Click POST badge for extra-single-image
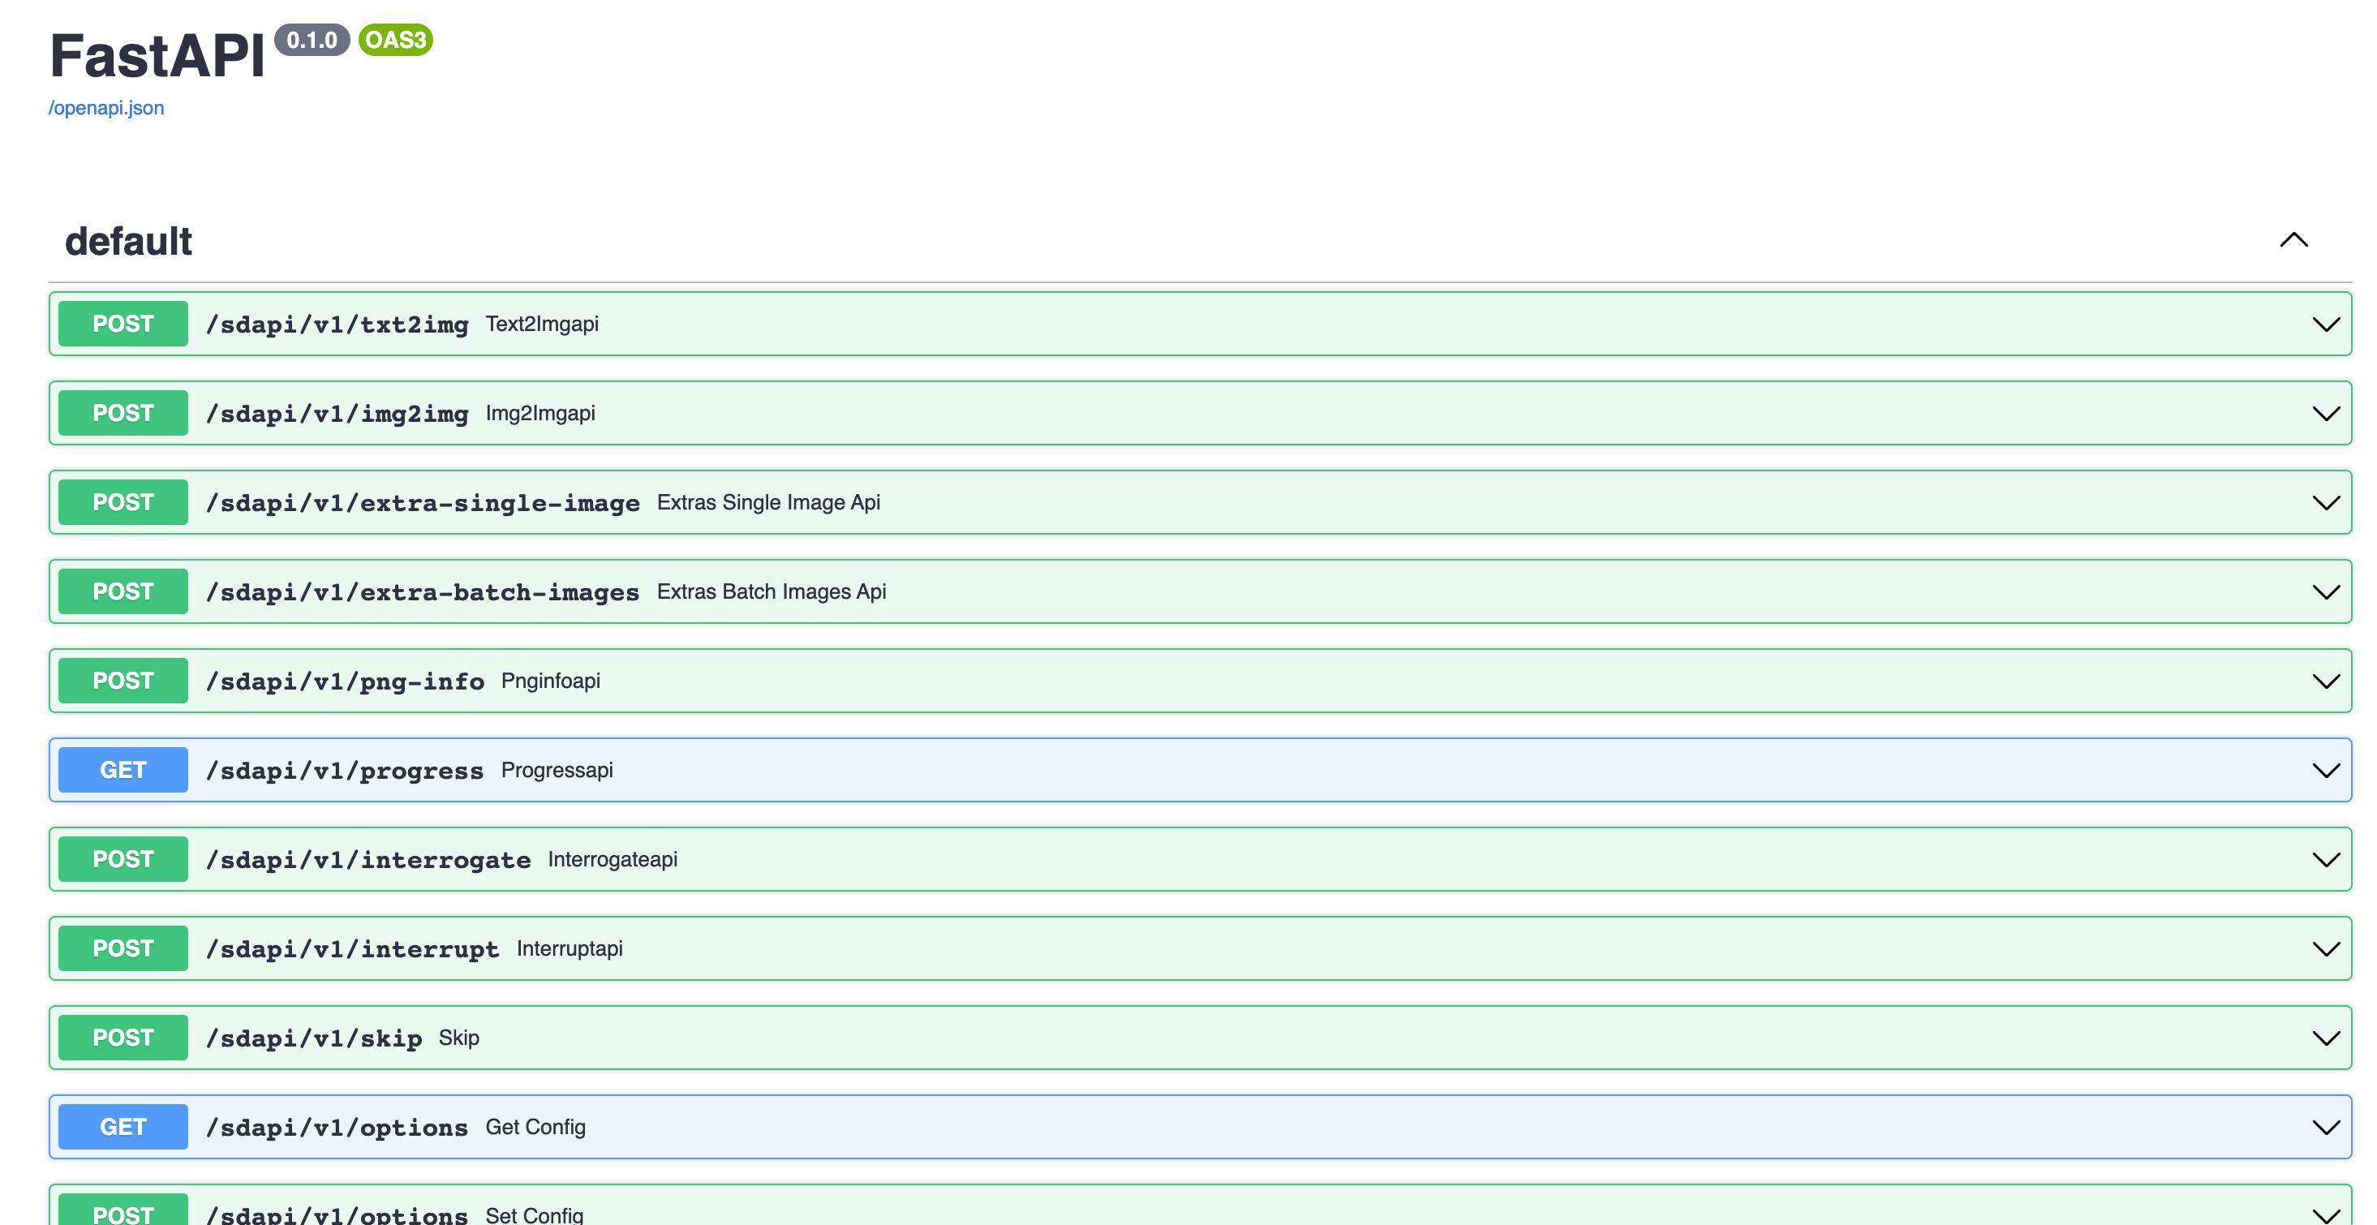The height and width of the screenshot is (1225, 2377). point(123,502)
